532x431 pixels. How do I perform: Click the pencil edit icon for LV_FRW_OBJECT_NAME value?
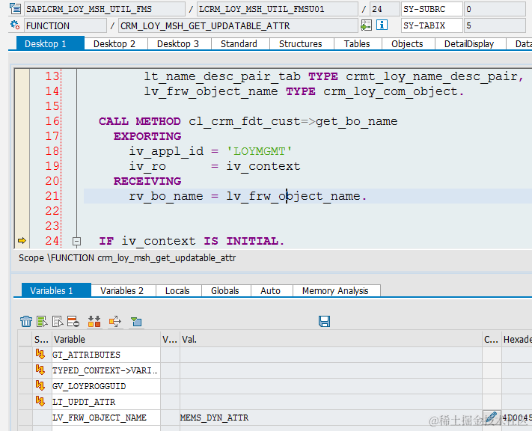(492, 418)
